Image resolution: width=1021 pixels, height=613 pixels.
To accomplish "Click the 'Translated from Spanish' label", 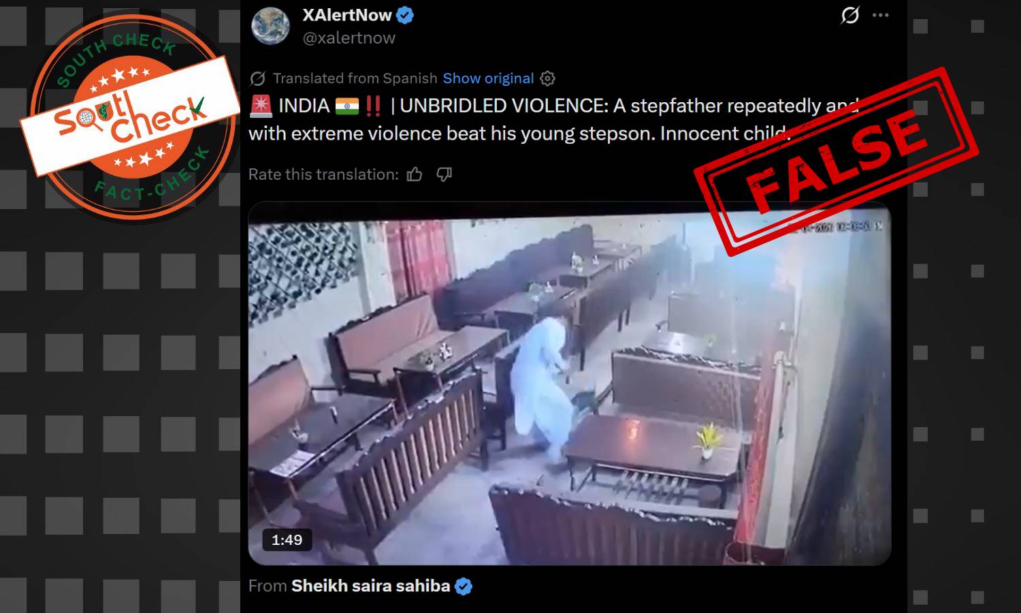I will (355, 78).
